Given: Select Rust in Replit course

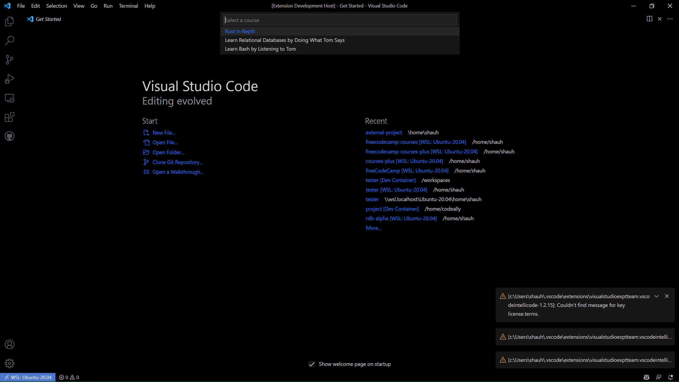Looking at the screenshot, I should point(240,31).
